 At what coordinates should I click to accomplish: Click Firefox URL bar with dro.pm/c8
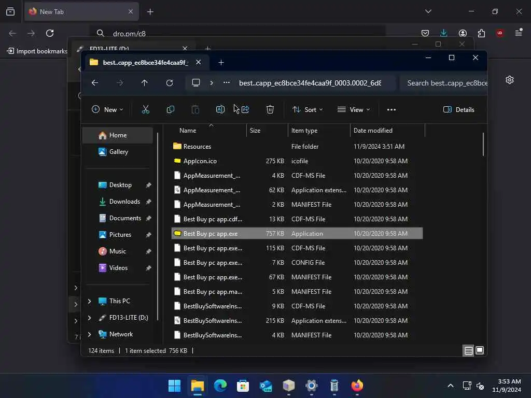237,34
